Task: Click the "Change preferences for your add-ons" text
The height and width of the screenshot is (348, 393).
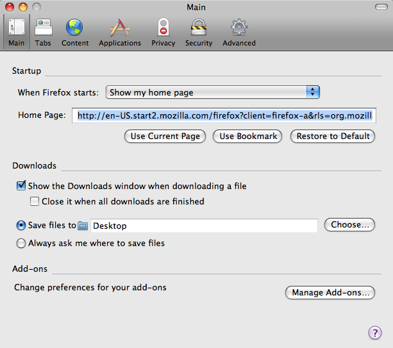Action: coord(90,287)
